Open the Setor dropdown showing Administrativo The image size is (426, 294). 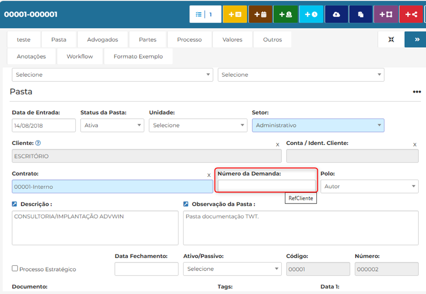pos(318,126)
